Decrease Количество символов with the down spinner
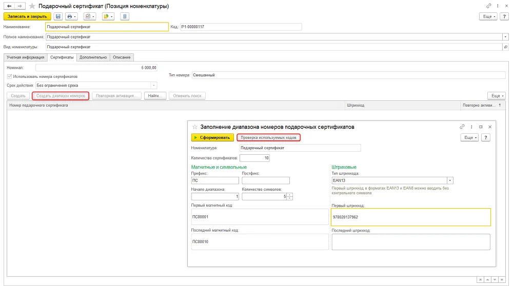The image size is (513, 286). [289, 198]
